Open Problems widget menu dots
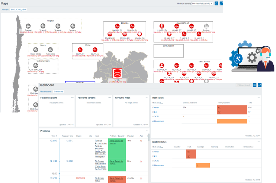Viewport: 276px width, 183px height. coord(147,131)
